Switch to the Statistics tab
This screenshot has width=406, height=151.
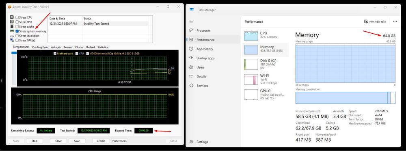103,47
